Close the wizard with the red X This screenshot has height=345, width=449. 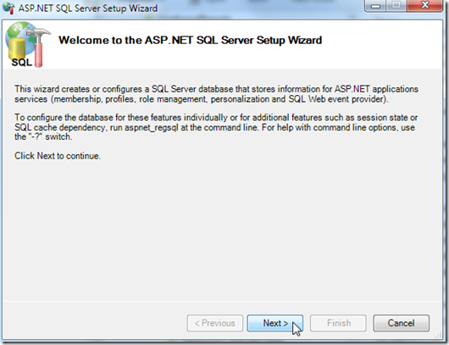coord(425,6)
